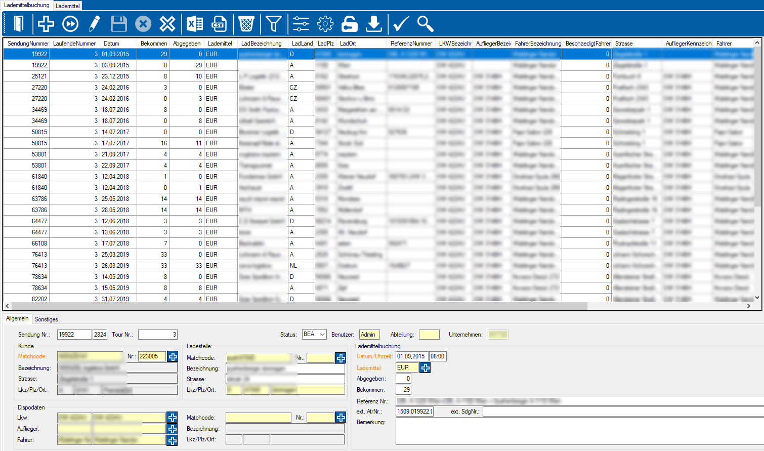Click vertical scrollbar down arrow

pos(757,298)
